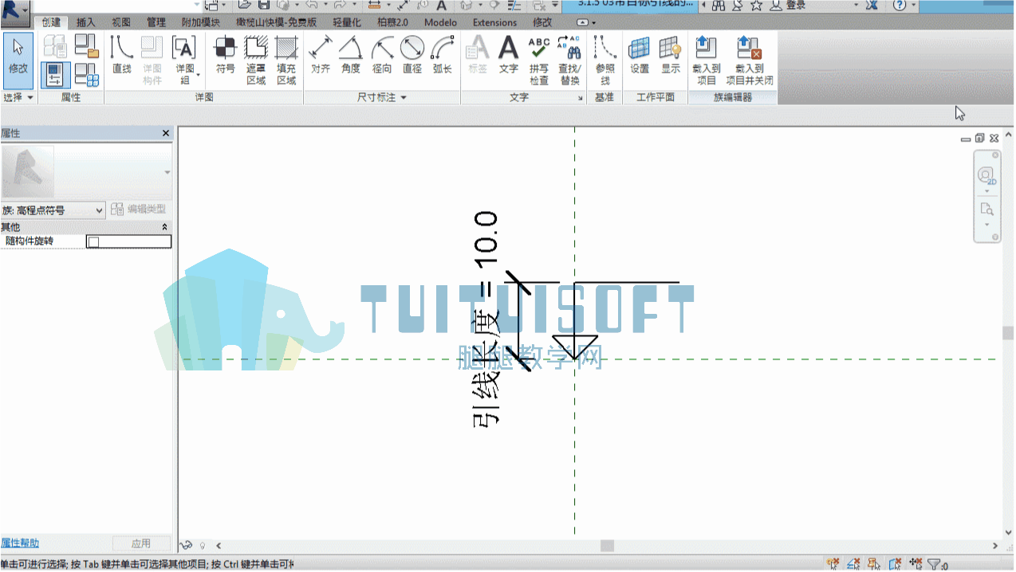Select the 填充区域 filled region tool
The width and height of the screenshot is (1016, 572).
[286, 61]
